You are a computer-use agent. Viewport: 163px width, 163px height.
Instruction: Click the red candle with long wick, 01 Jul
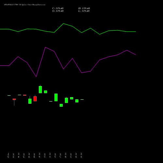(x=14, y=99)
